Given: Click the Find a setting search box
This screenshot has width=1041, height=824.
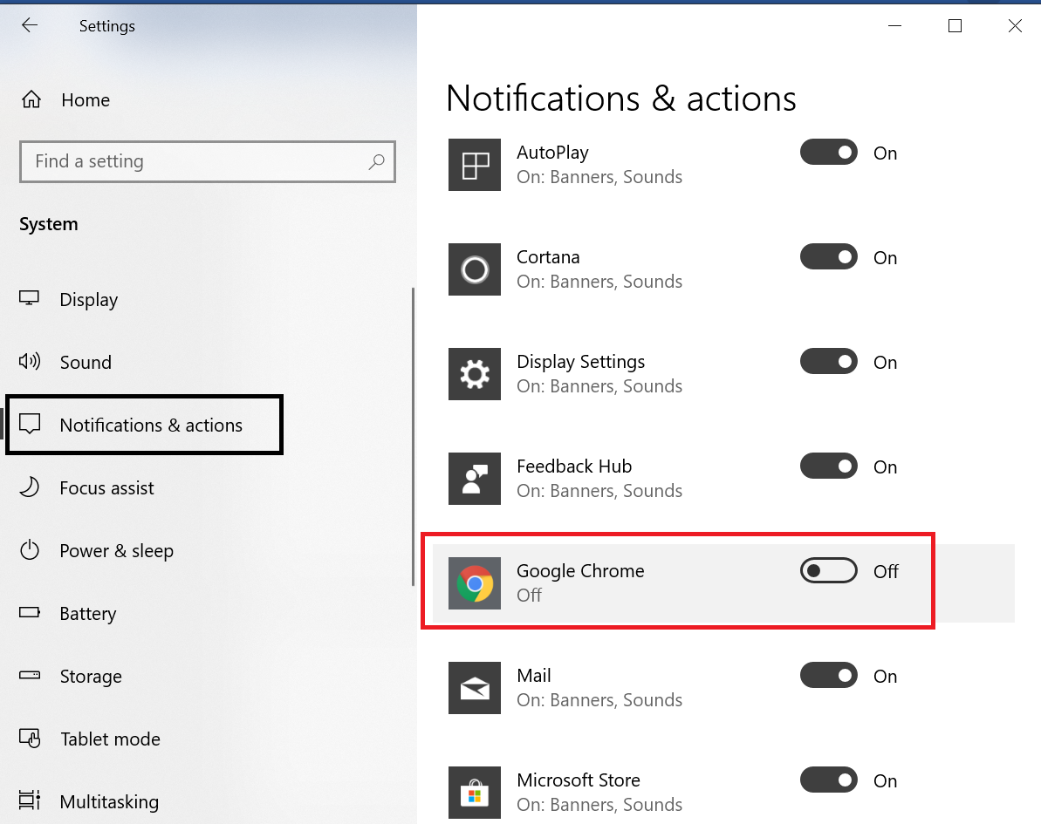Looking at the screenshot, I should coord(196,161).
